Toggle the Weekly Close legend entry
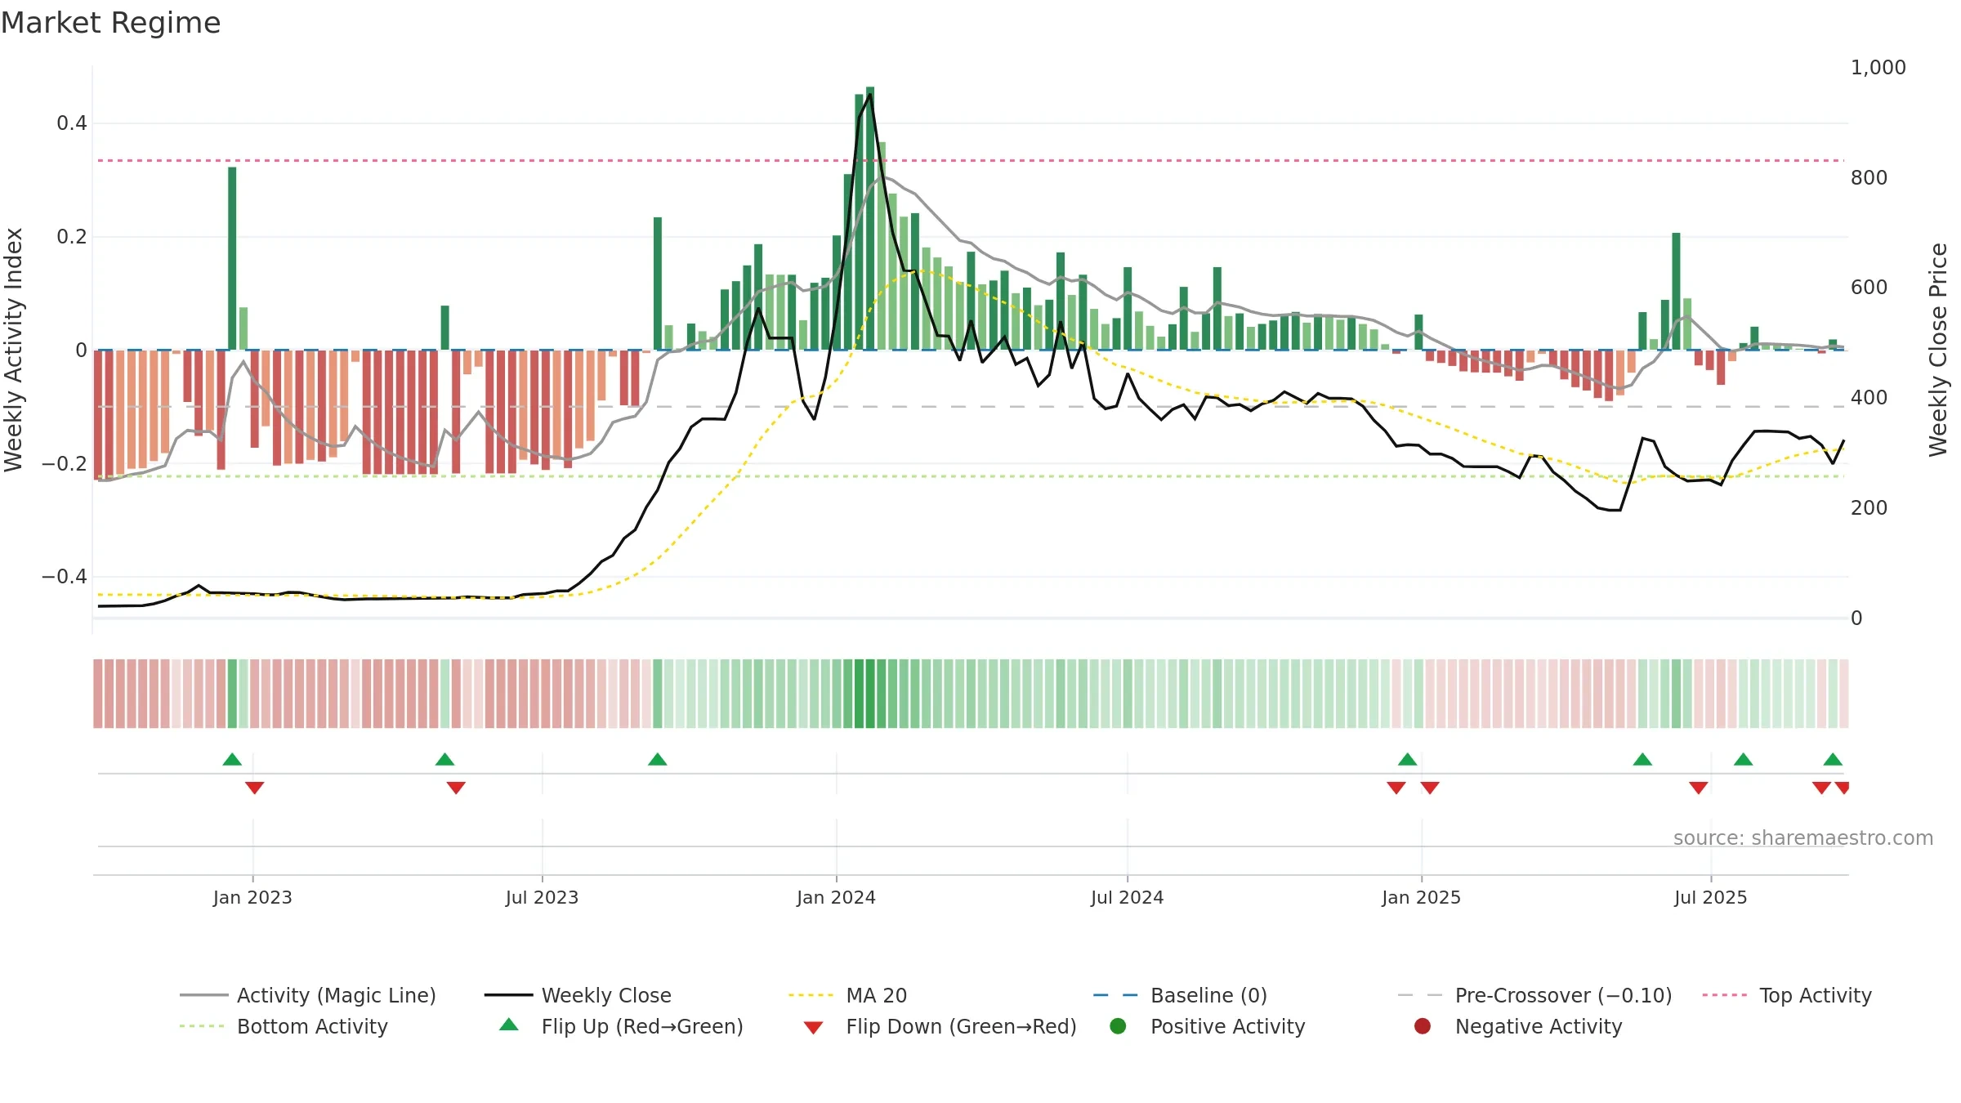 tap(578, 995)
